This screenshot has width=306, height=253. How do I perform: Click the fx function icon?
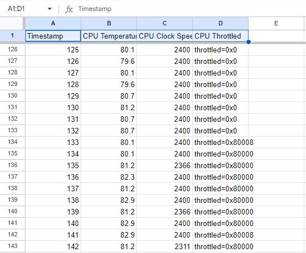pos(69,9)
